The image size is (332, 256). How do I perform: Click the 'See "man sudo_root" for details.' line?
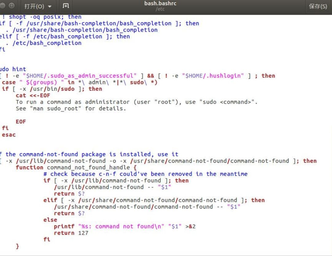(x=71, y=109)
